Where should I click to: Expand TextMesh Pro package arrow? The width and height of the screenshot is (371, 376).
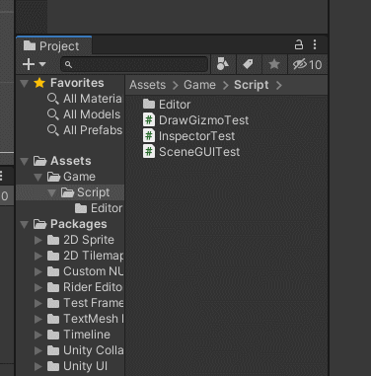click(38, 319)
